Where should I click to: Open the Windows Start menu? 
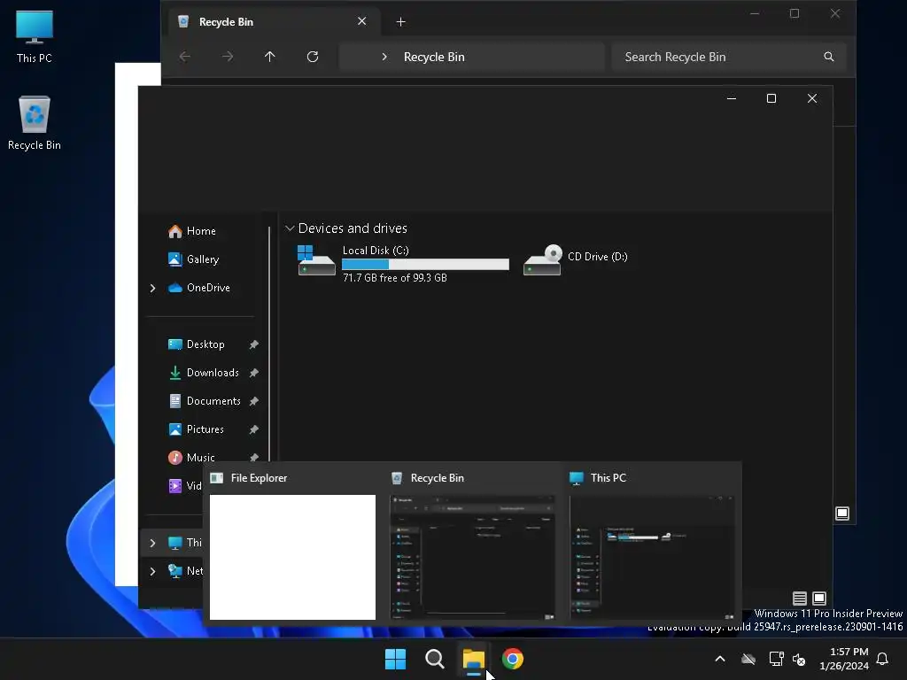coord(396,659)
